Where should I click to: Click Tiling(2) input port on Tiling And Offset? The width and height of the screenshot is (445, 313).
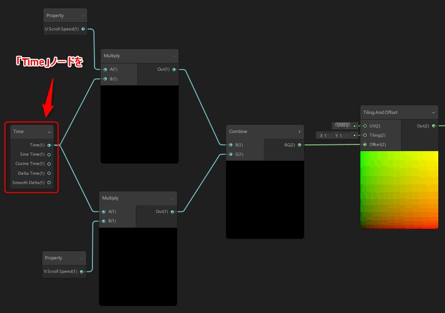click(x=365, y=135)
